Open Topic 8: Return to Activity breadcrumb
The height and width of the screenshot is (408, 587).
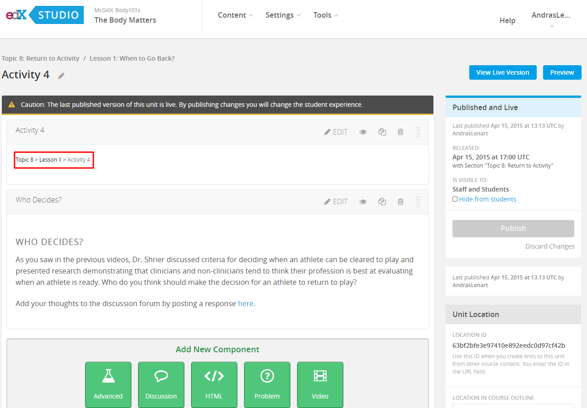(41, 58)
